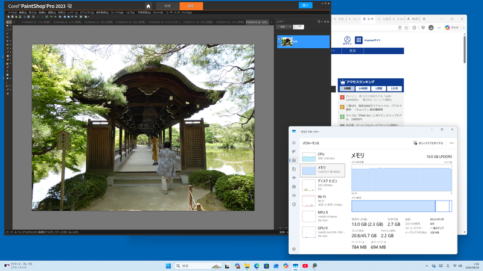Select the P1000511 image document tab

[198, 22]
